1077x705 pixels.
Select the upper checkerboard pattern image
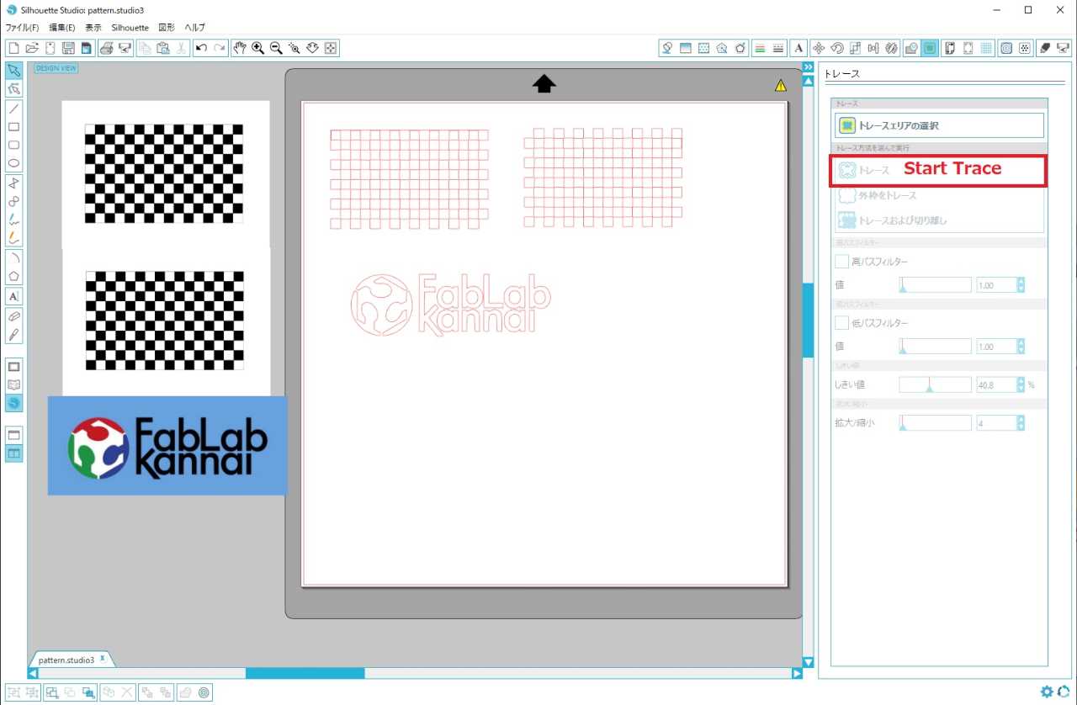point(164,173)
